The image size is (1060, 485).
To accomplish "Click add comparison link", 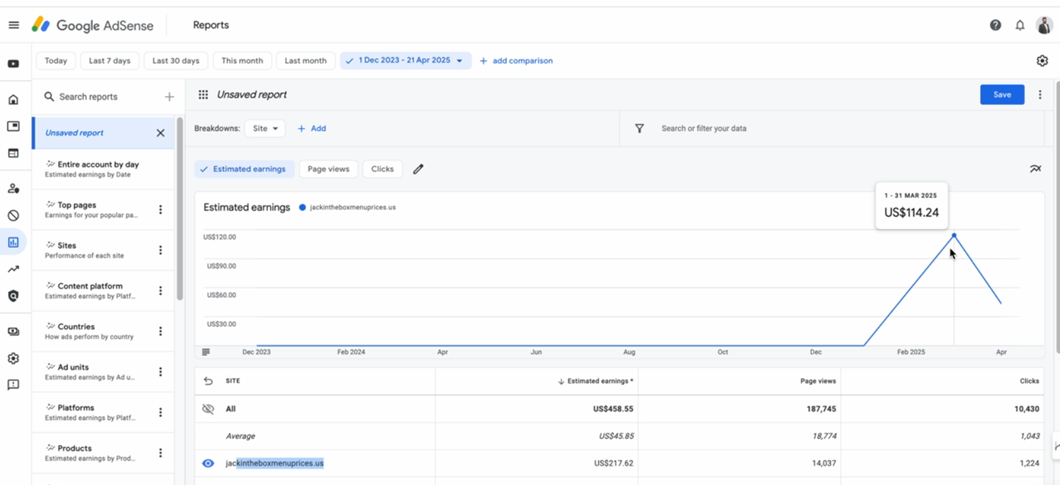I will pyautogui.click(x=516, y=61).
